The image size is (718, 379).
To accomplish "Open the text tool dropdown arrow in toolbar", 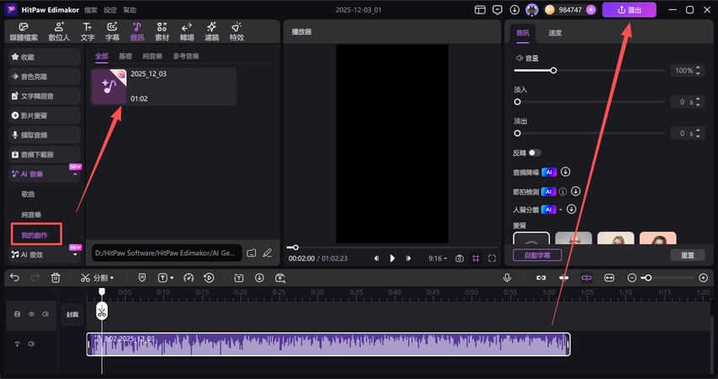I will [172, 278].
